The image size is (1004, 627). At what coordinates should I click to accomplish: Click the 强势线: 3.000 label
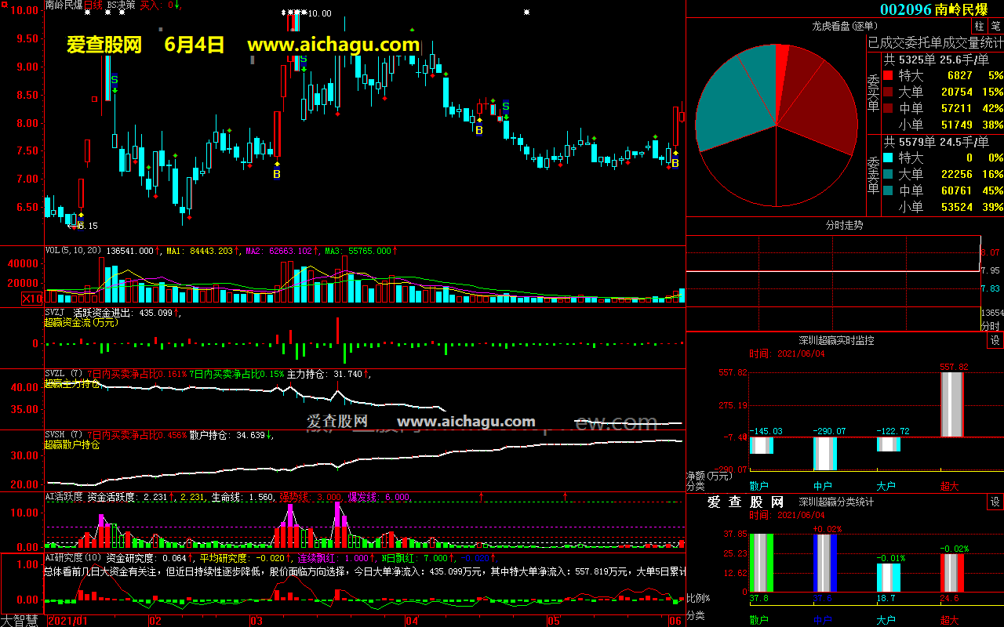tap(311, 497)
